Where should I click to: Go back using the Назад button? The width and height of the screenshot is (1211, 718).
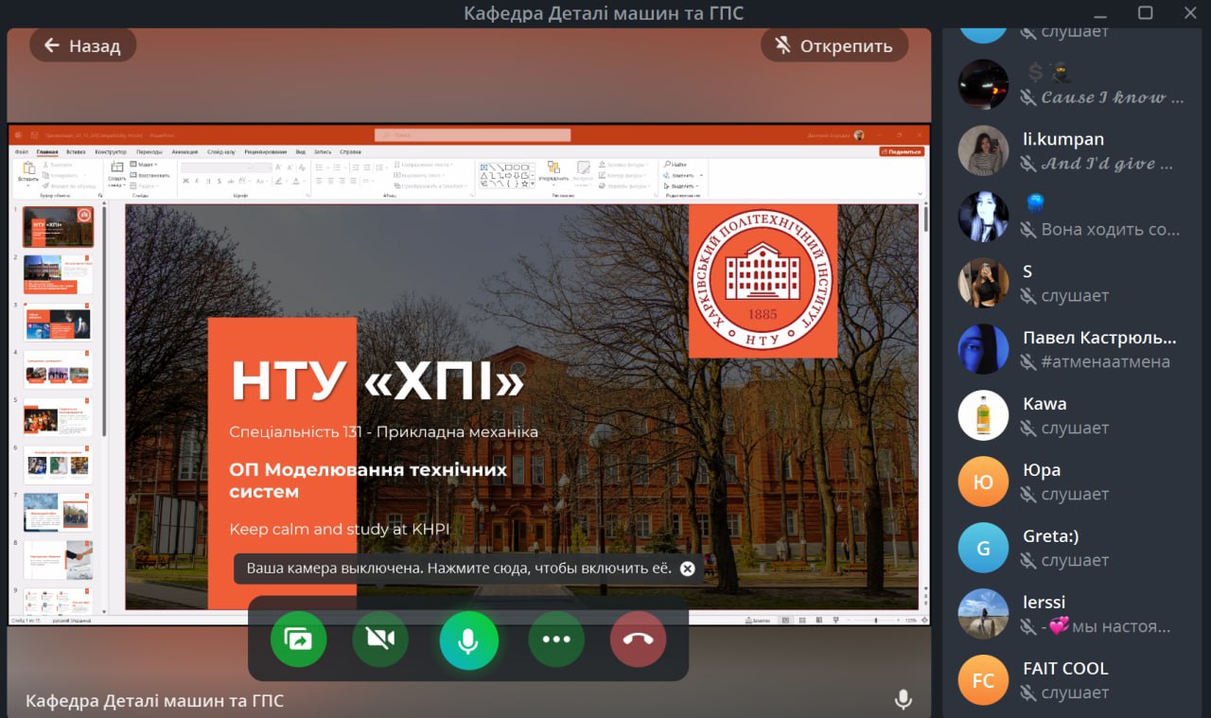coord(82,45)
